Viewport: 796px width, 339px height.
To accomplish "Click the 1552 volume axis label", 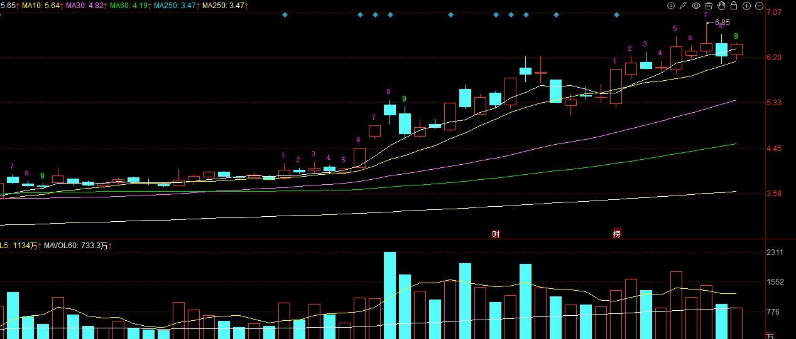I will tap(775, 282).
